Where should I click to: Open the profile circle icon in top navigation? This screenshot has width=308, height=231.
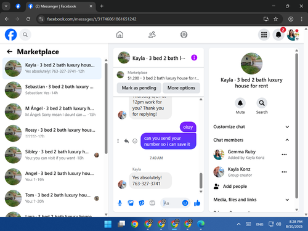pyautogui.click(x=184, y=34)
